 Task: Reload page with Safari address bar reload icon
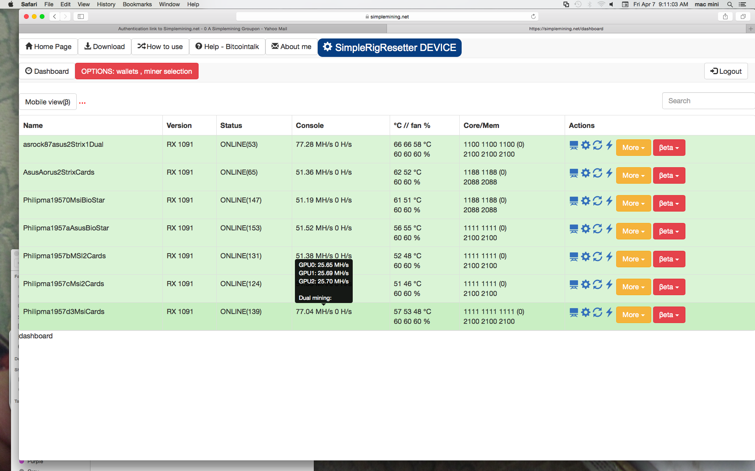click(x=533, y=16)
